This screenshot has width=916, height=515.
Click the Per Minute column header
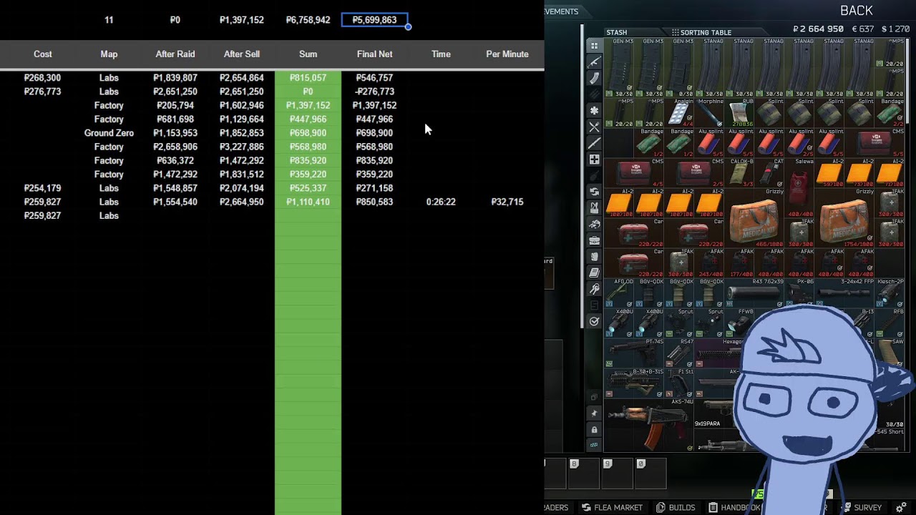point(507,54)
